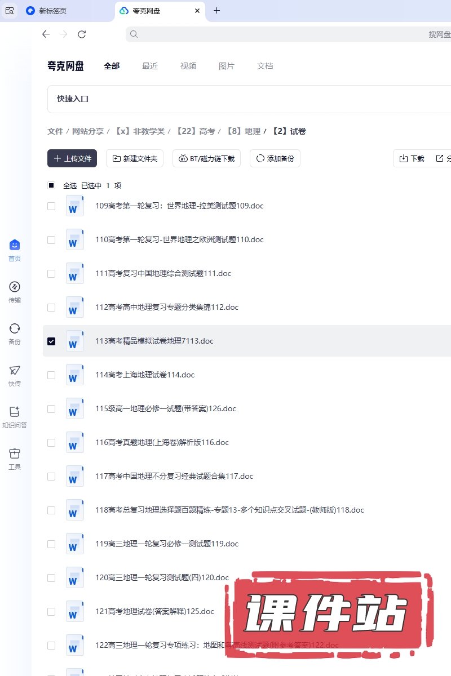Open the 知识问答 sidebar icon
The width and height of the screenshot is (451, 676).
[15, 412]
